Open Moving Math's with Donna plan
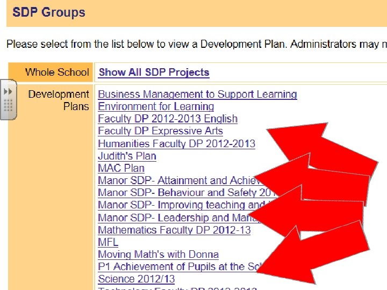This screenshot has width=387, height=290. click(x=158, y=255)
